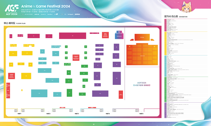The image size is (211, 126).
Task: Click the magenta section of the exhibitor list
Action: [x=186, y=25]
